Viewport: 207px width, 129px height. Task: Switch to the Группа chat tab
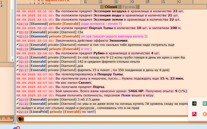[129, 7]
